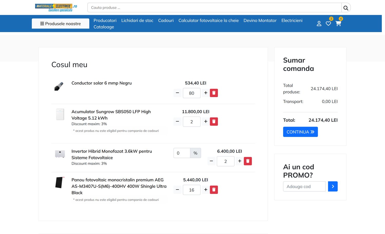
Task: Click the AEG solar panel thumbnail
Action: point(60,182)
